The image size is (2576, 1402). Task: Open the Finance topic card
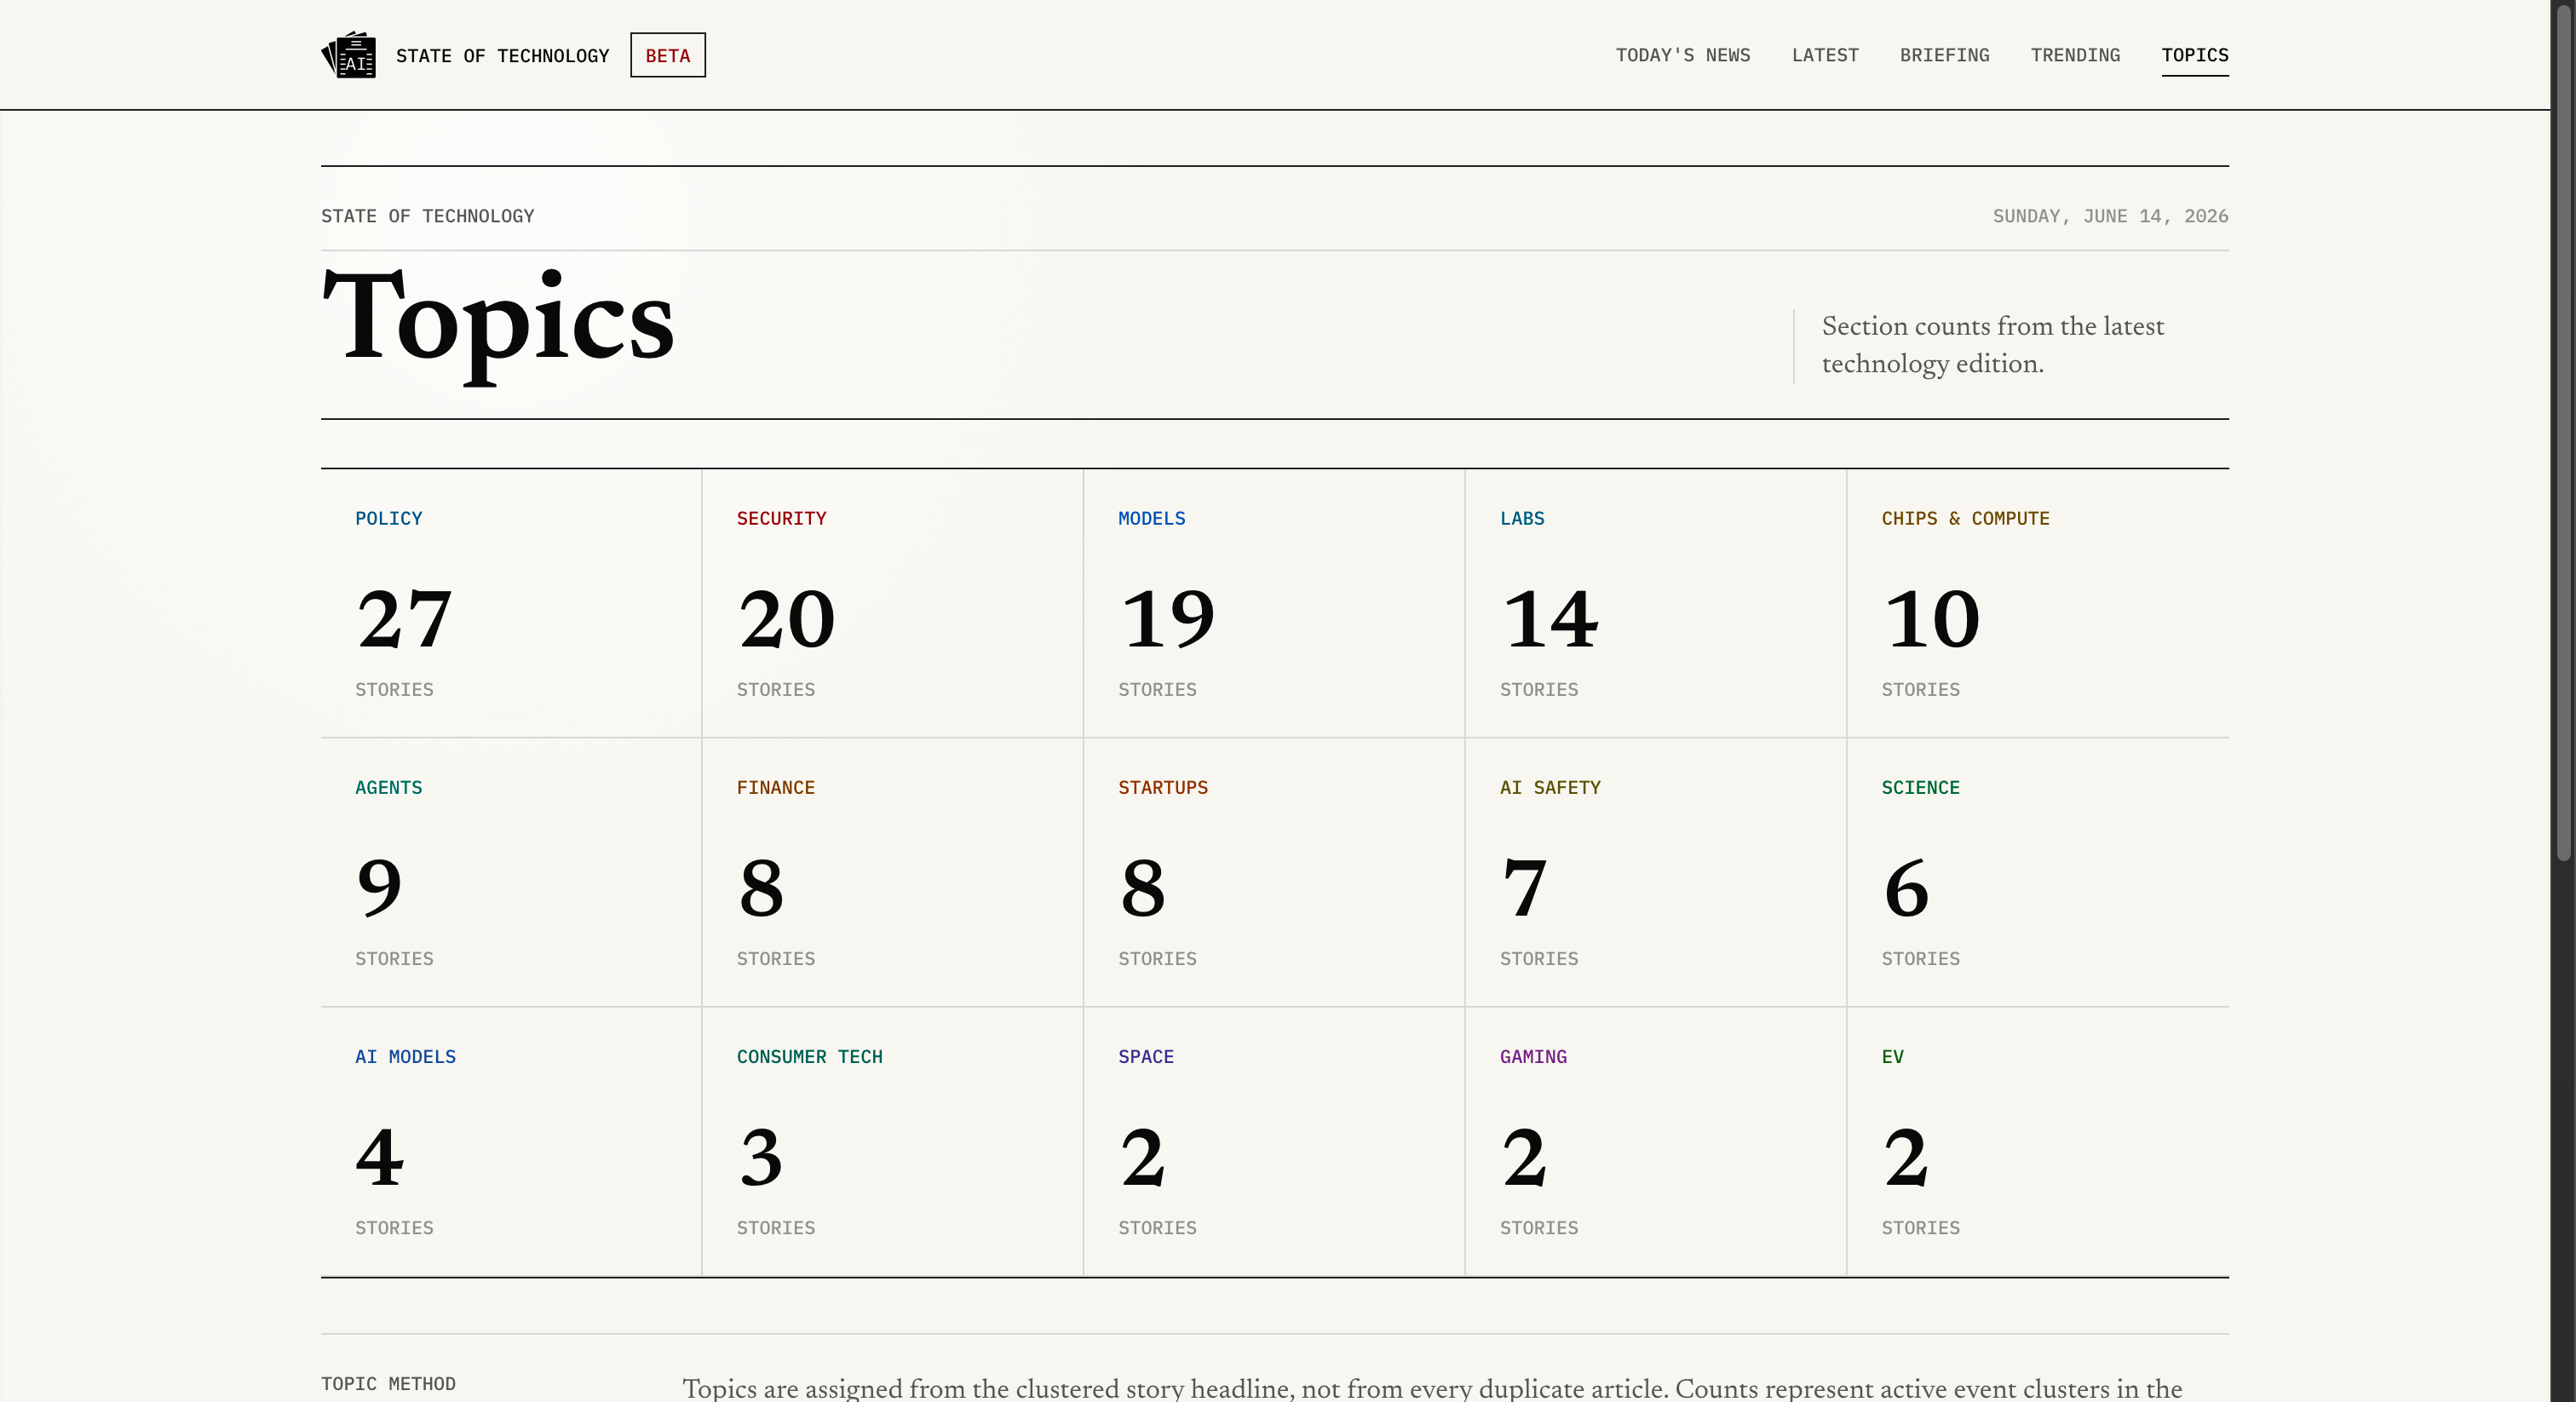[x=892, y=872]
